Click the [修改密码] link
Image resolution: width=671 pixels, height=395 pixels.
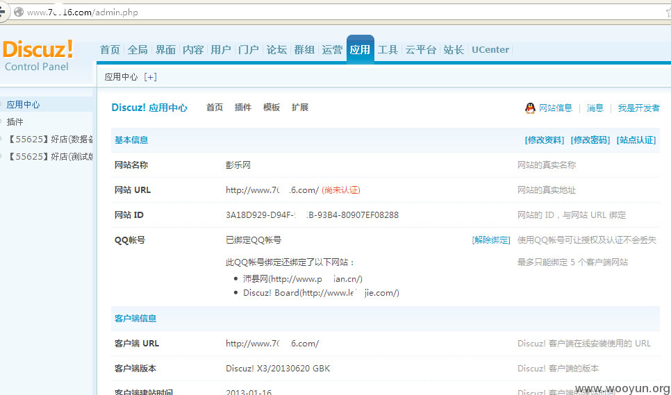click(590, 140)
